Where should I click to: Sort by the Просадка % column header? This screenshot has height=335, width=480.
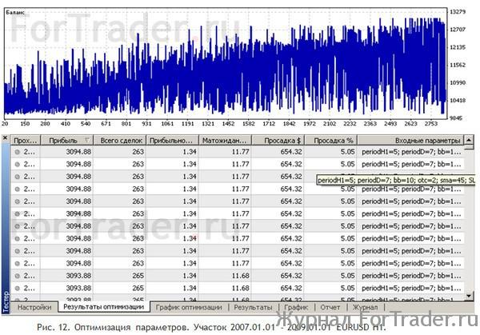[x=330, y=141]
